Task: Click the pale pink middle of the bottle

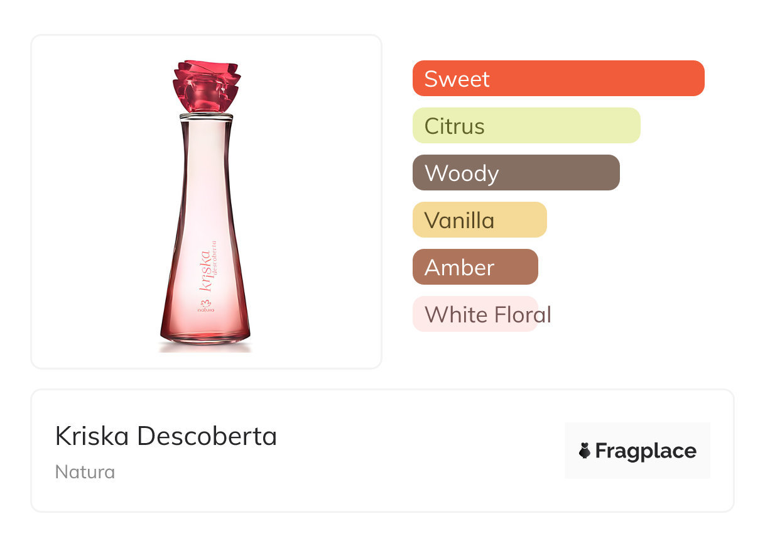Action: (x=205, y=189)
